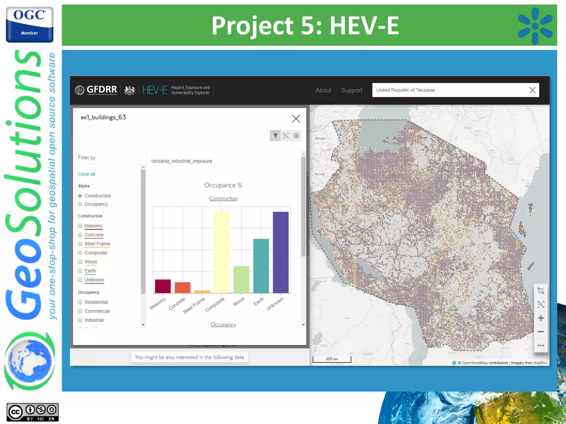Image resolution: width=566 pixels, height=424 pixels.
Task: Tick the Earth construction checkbox
Action: click(80, 271)
